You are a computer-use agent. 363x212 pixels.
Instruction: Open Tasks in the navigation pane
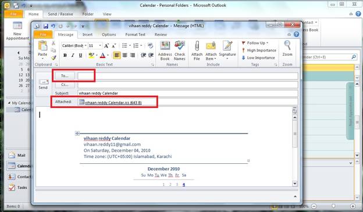tap(17, 188)
